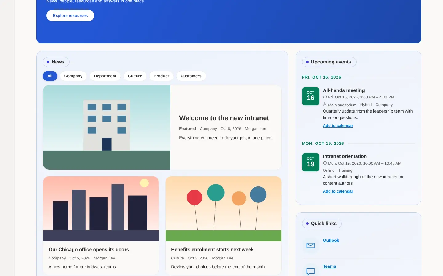The width and height of the screenshot is (443, 276).
Task: Open the Teams quick link
Action: [x=329, y=266]
